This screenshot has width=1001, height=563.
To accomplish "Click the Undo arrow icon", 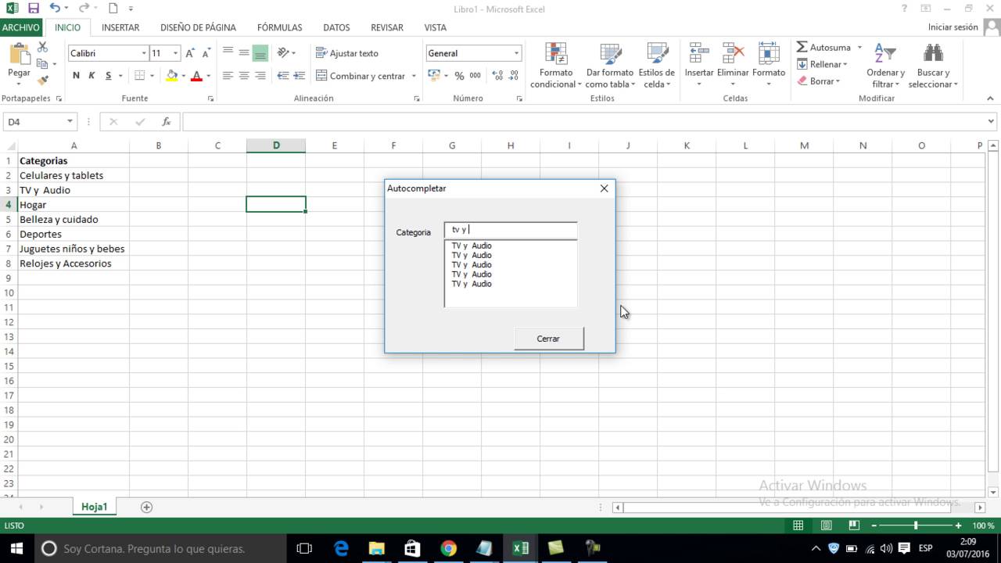I will tap(55, 9).
